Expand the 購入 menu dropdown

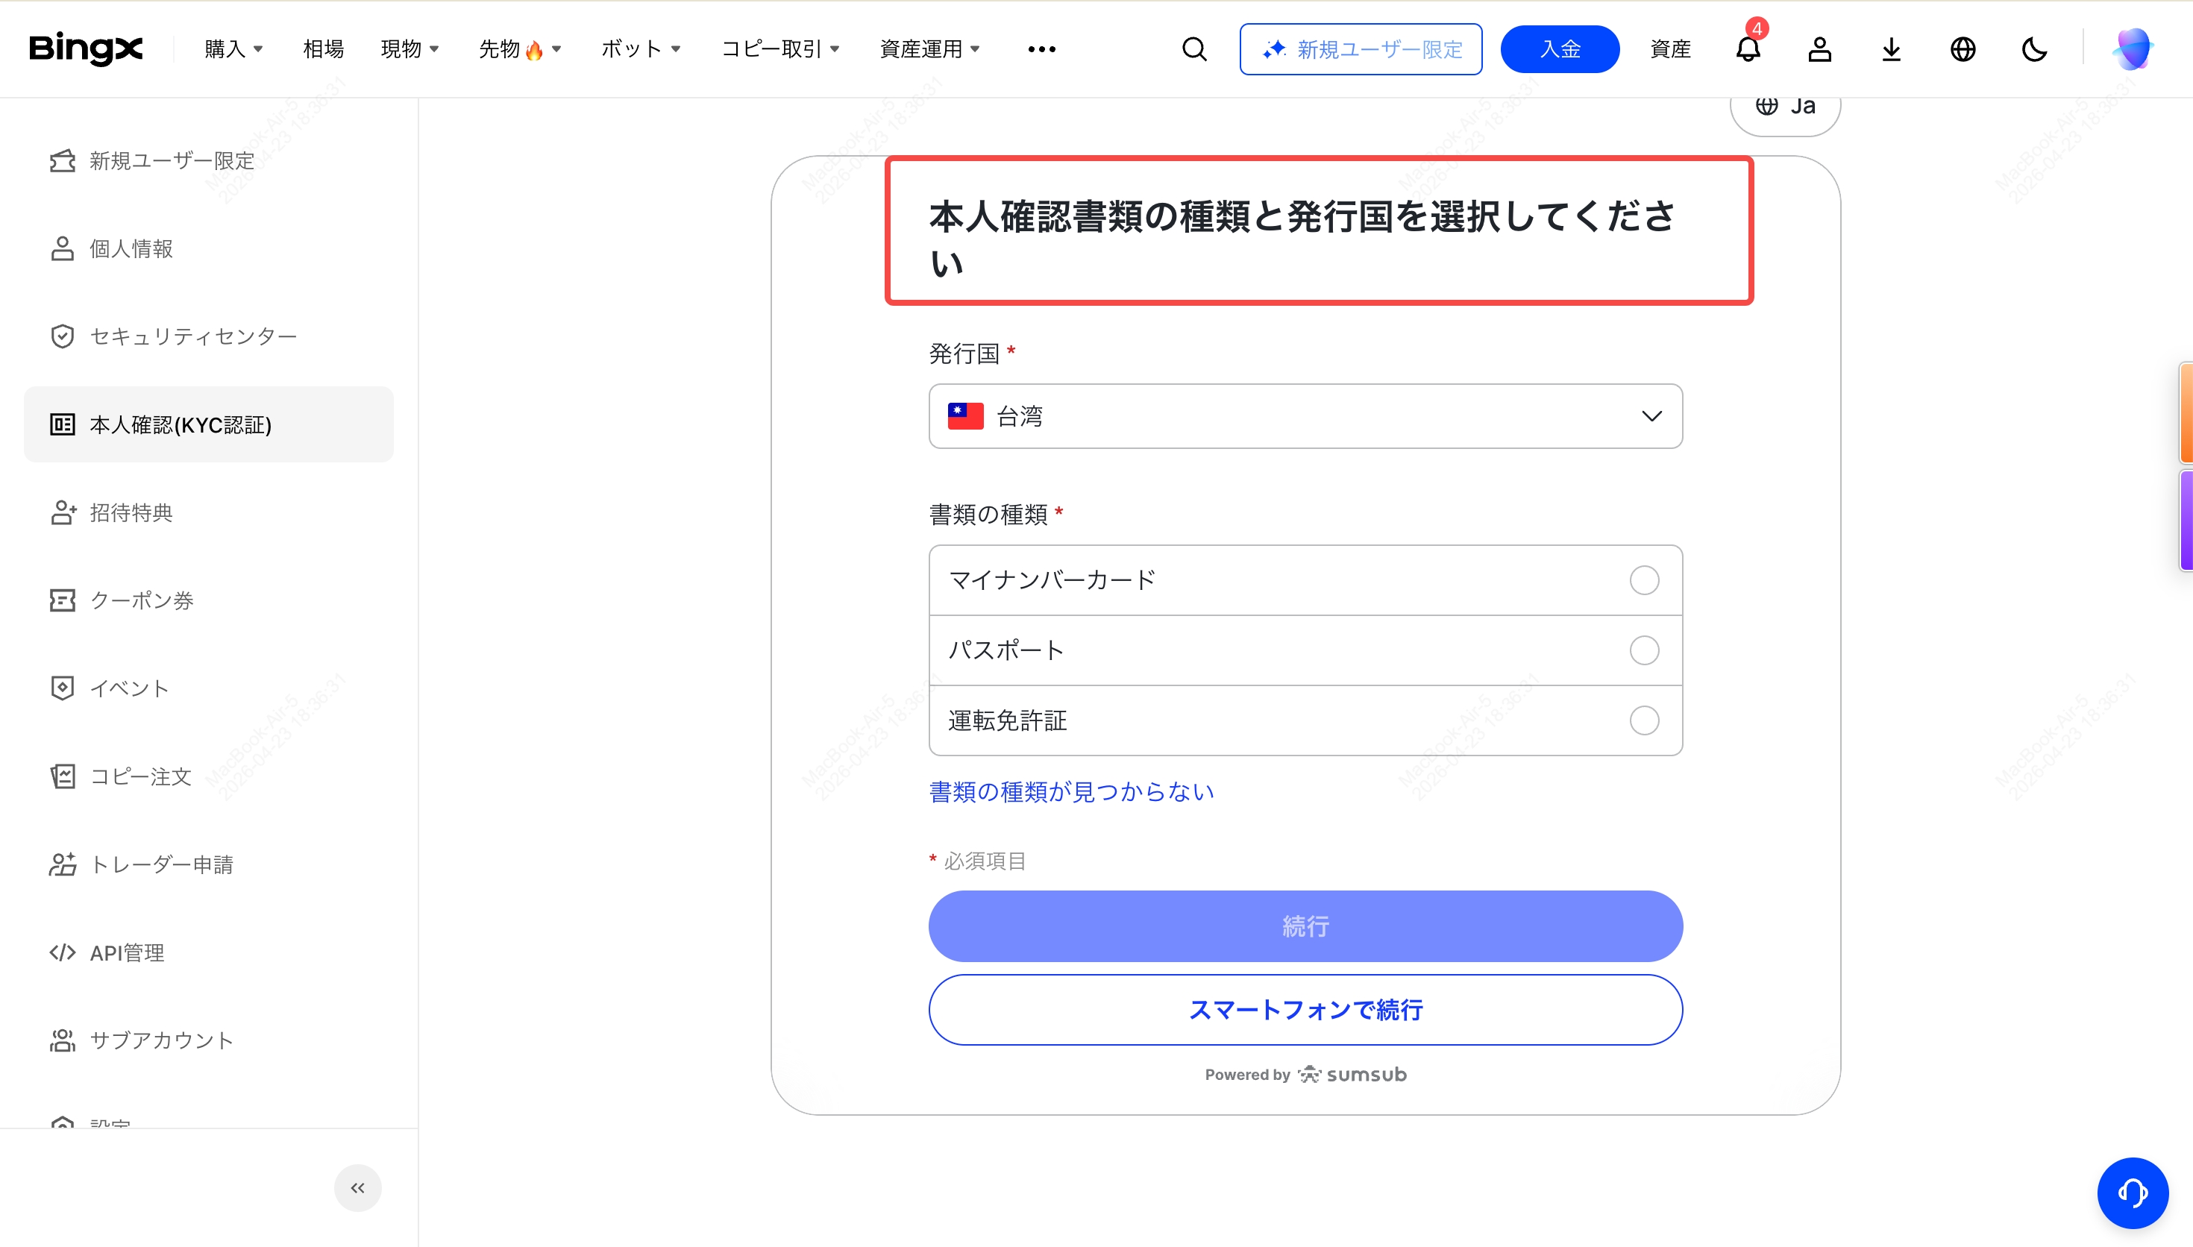[233, 50]
